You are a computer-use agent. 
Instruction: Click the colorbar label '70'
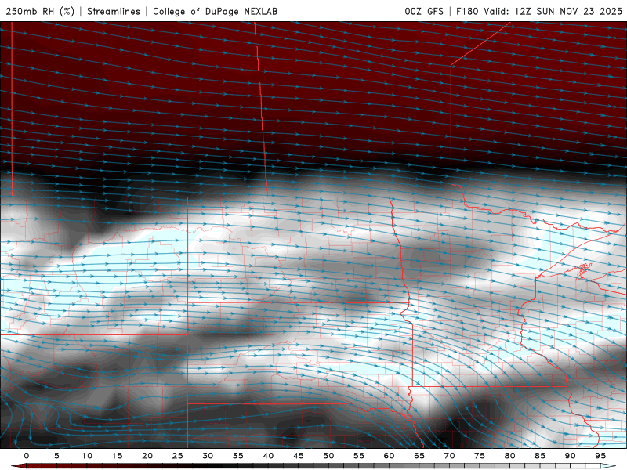(x=449, y=456)
